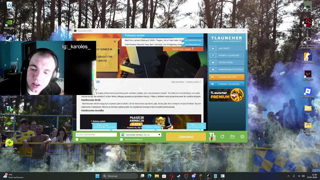This screenshot has height=180, width=320.
Task: Open JAK GRAĆ? menu item
Action: click(x=226, y=48)
